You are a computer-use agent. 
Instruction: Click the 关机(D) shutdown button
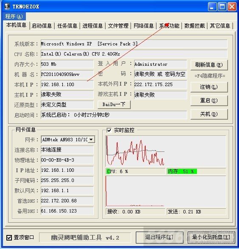click(x=209, y=114)
